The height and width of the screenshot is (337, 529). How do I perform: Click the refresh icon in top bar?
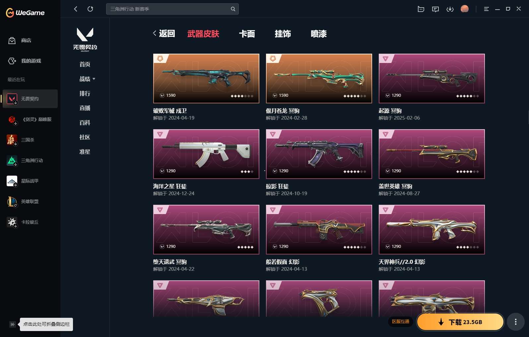(90, 9)
